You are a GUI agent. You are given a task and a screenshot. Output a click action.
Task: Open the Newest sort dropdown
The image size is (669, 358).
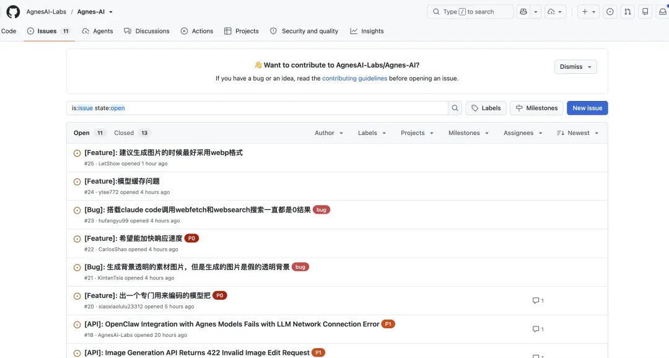(578, 133)
